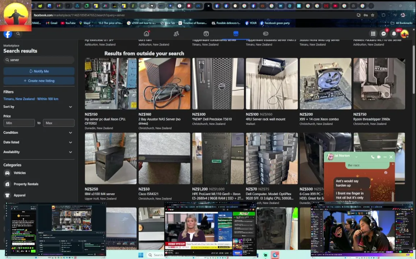Open the Possible defences bookmark
Image resolution: width=416 pixels, height=259 pixels.
226,23
